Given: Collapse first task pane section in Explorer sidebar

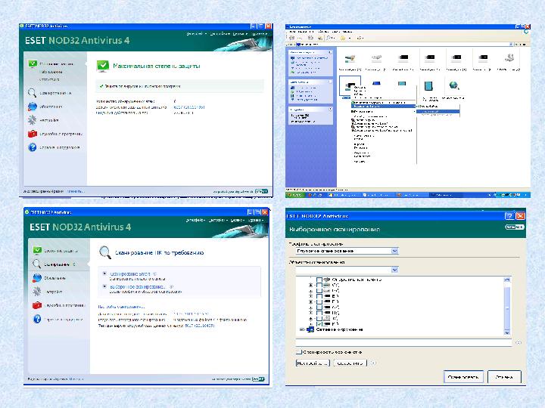Looking at the screenshot, I should [x=330, y=52].
